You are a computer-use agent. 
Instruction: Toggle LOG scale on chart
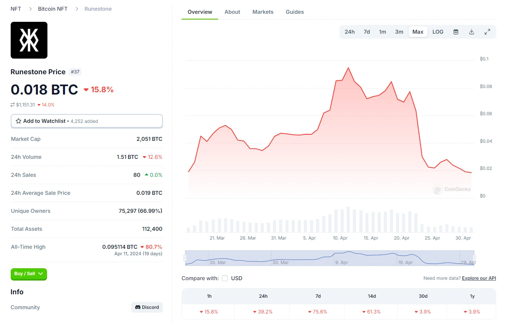438,32
